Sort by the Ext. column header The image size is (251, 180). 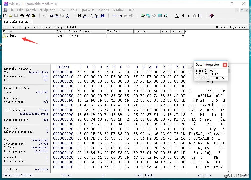[60, 31]
